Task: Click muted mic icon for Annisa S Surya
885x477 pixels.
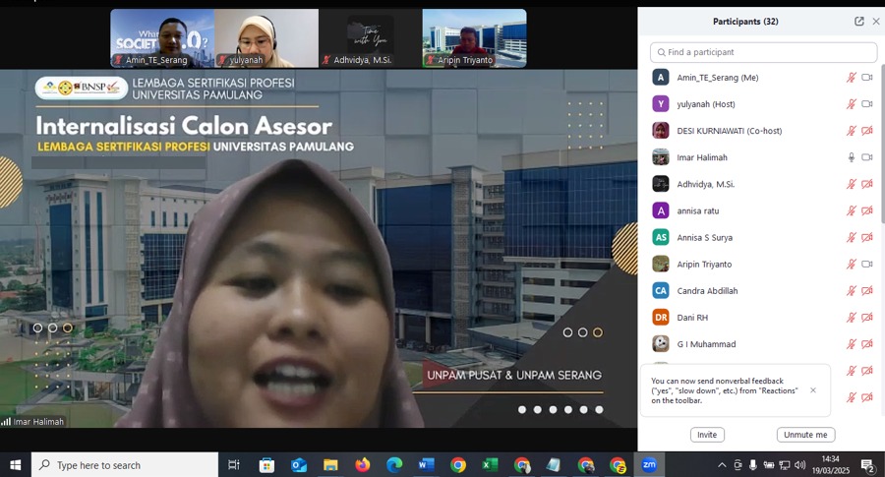Action: (852, 238)
